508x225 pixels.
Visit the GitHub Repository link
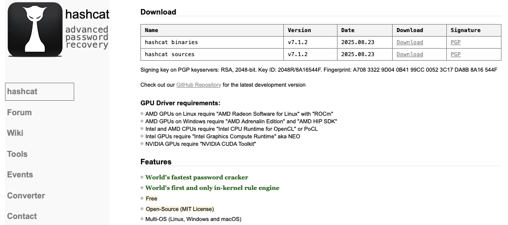pyautogui.click(x=199, y=85)
